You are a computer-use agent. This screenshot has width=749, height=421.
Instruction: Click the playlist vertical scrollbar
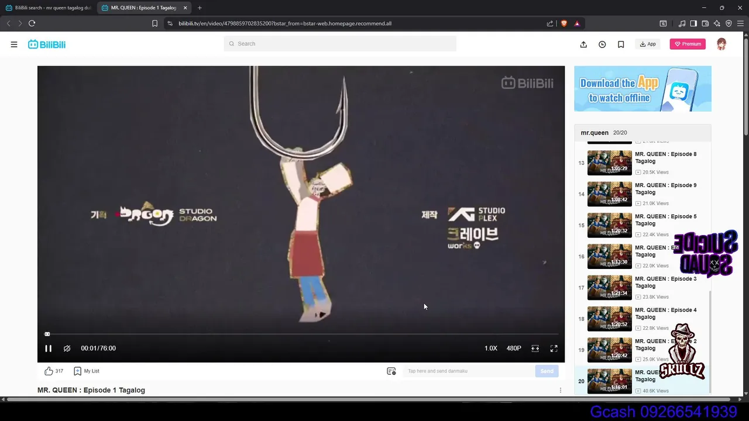[x=710, y=342]
